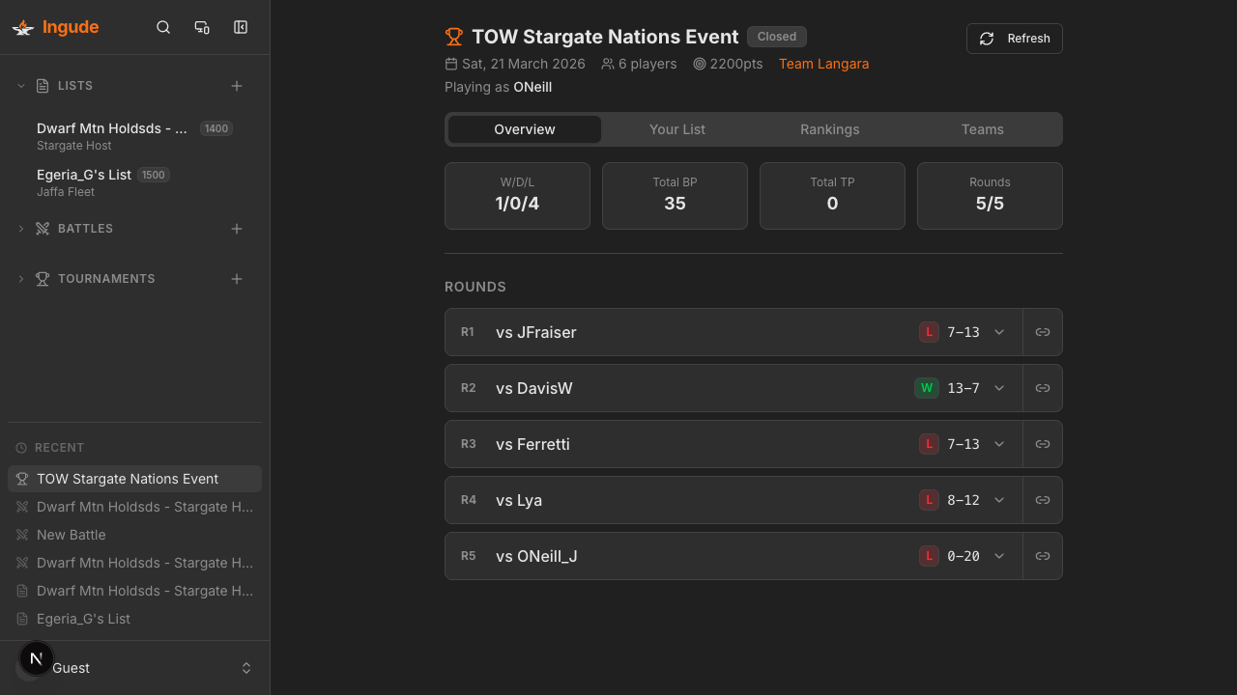Click the clock icon beside RECENT

pos(21,447)
